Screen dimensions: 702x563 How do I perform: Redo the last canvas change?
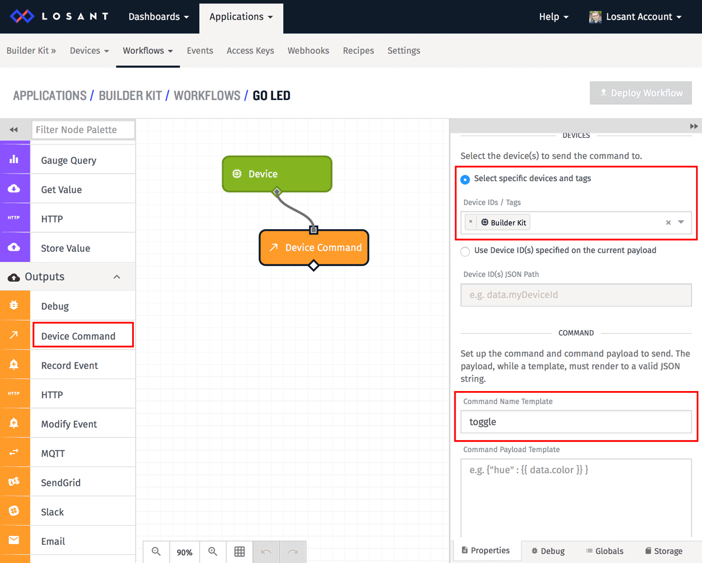point(292,552)
